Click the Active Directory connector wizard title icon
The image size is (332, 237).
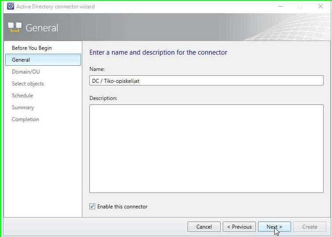point(11,6)
